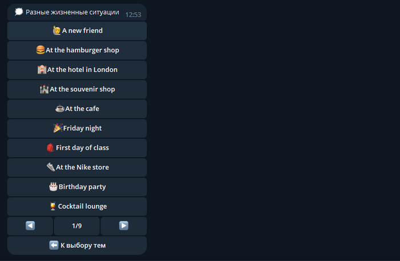The width and height of the screenshot is (400, 261).
Task: Select the Friday night topic
Action: coord(77,128)
